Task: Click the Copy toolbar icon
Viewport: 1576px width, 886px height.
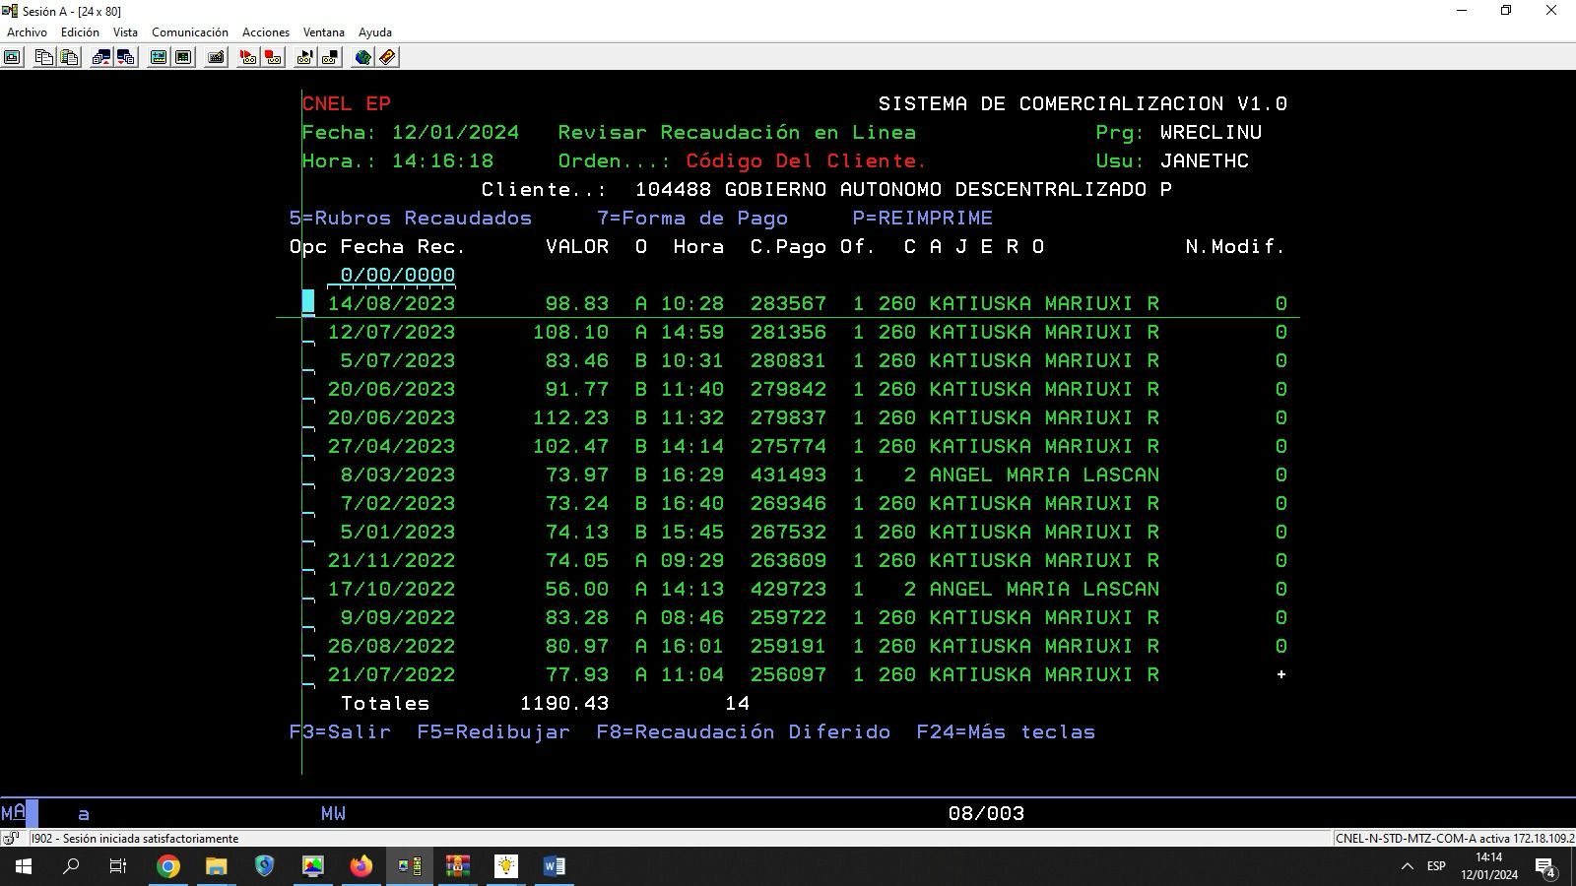Action: [44, 57]
